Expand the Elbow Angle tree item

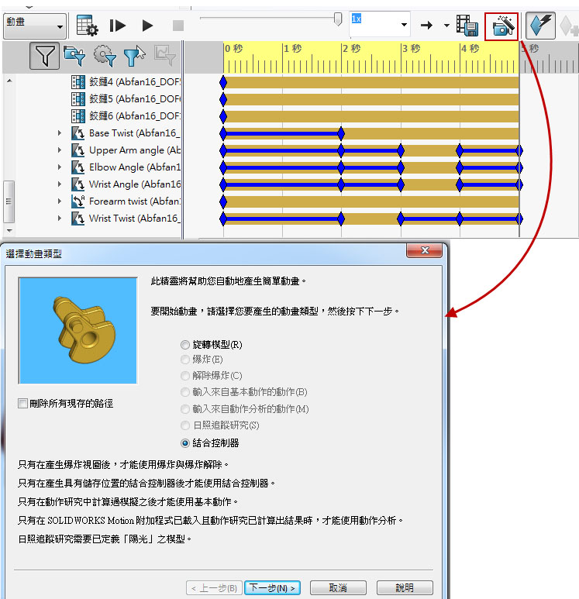pyautogui.click(x=60, y=167)
